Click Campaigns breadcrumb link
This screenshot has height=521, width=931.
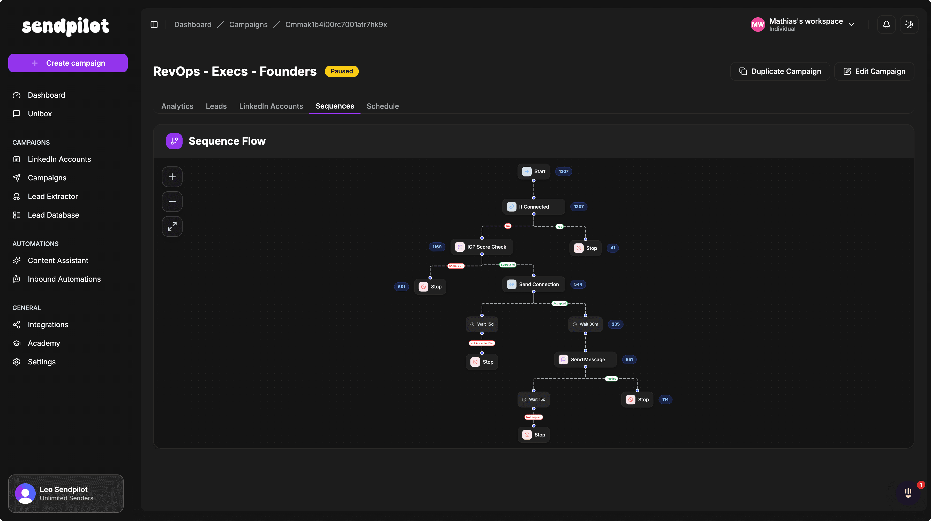(x=248, y=25)
